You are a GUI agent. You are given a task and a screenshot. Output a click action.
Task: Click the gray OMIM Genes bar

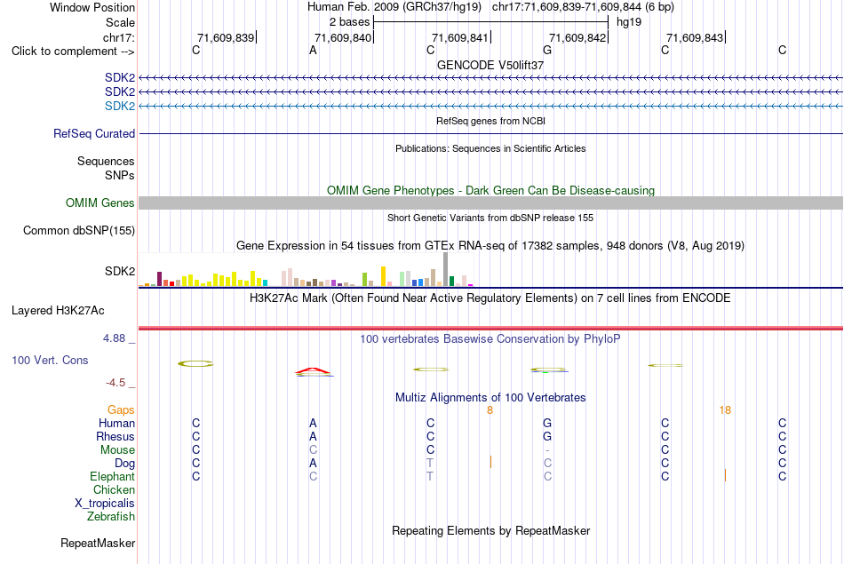point(490,203)
